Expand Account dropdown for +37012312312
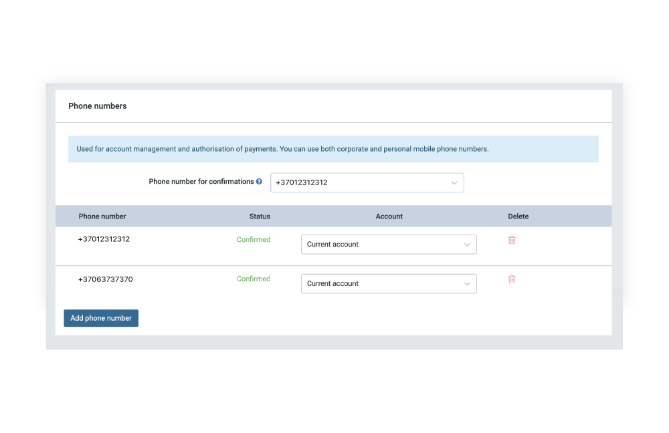Viewport: 669px width, 433px height. click(x=388, y=245)
